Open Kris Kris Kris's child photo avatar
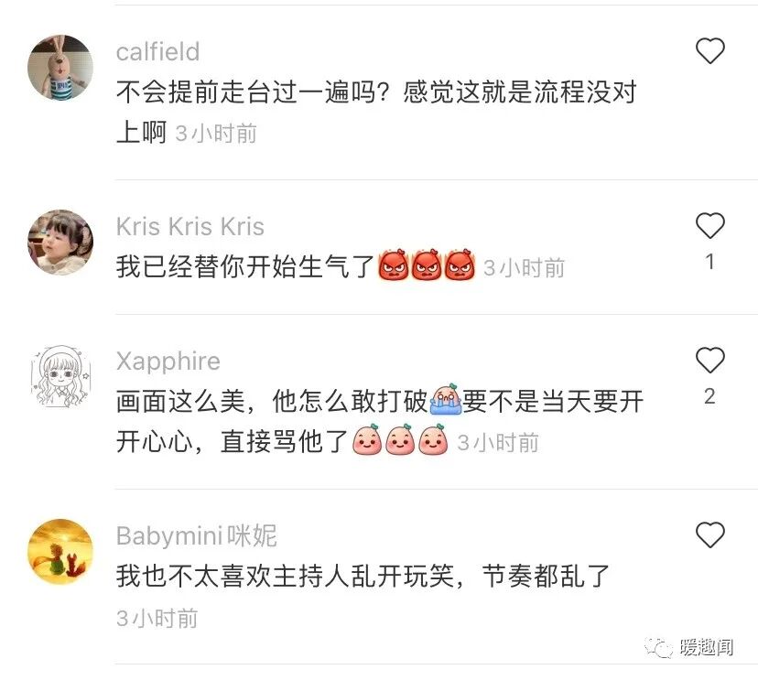Image resolution: width=758 pixels, height=680 pixels. (x=60, y=243)
